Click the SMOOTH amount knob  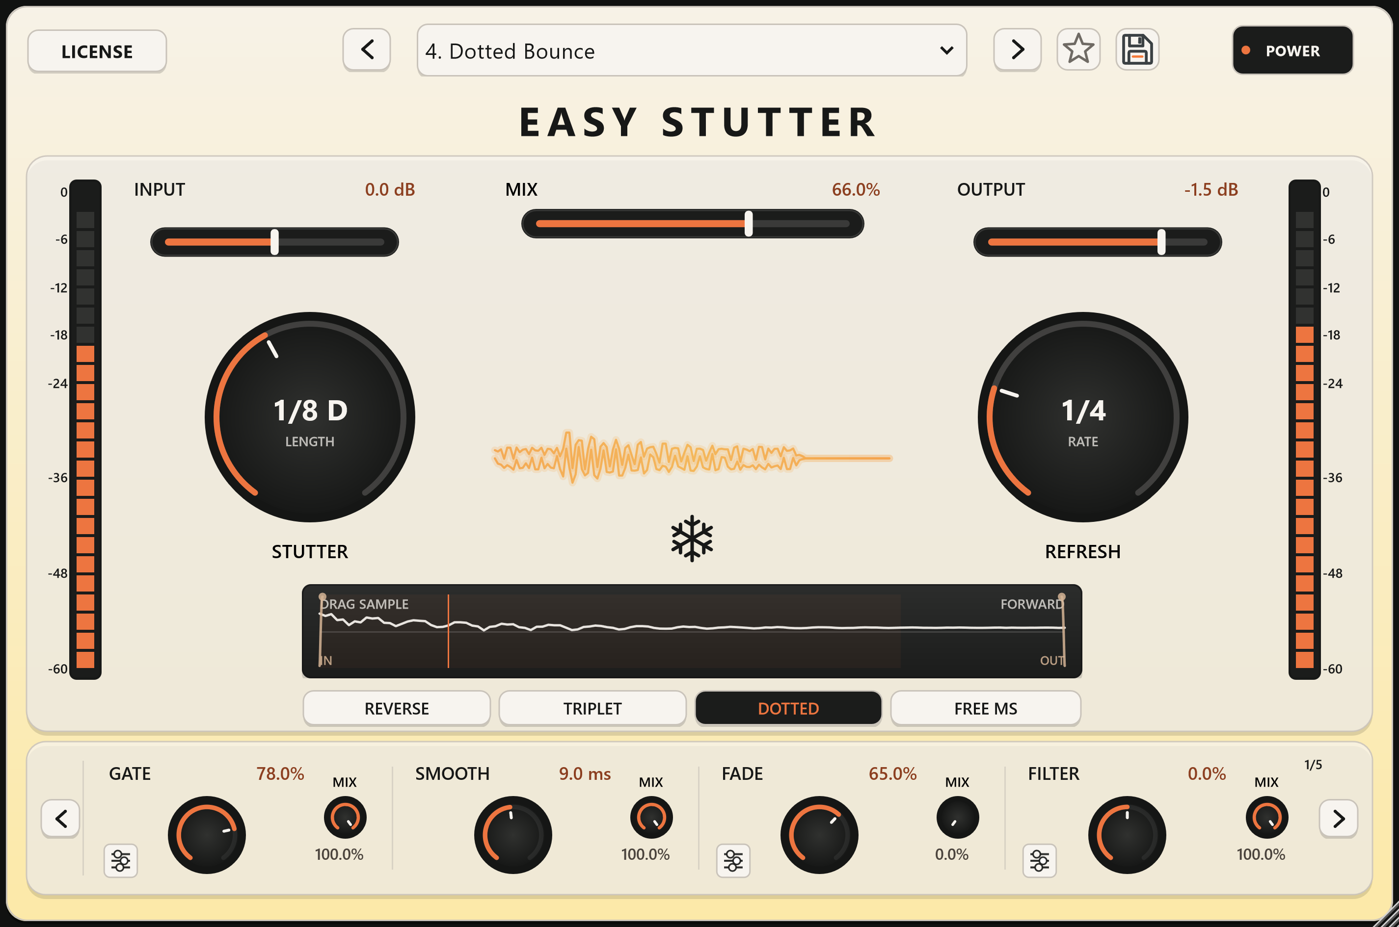pos(513,835)
